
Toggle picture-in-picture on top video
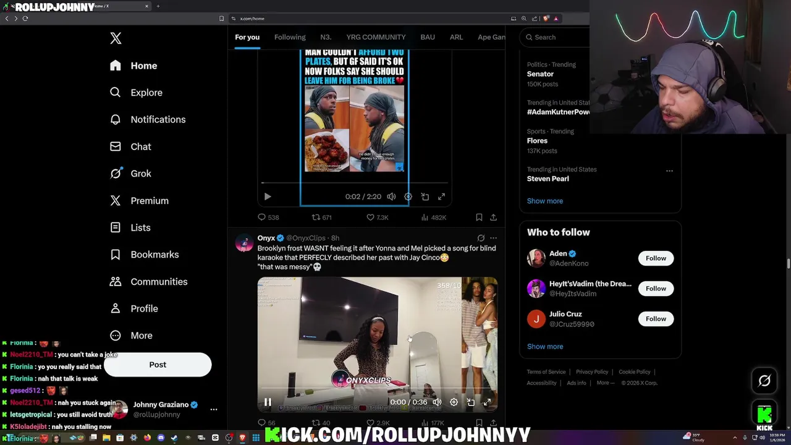[x=425, y=197]
